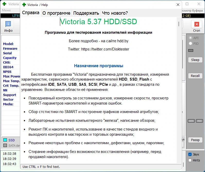Click the 18:32:43 log entry

point(10,164)
